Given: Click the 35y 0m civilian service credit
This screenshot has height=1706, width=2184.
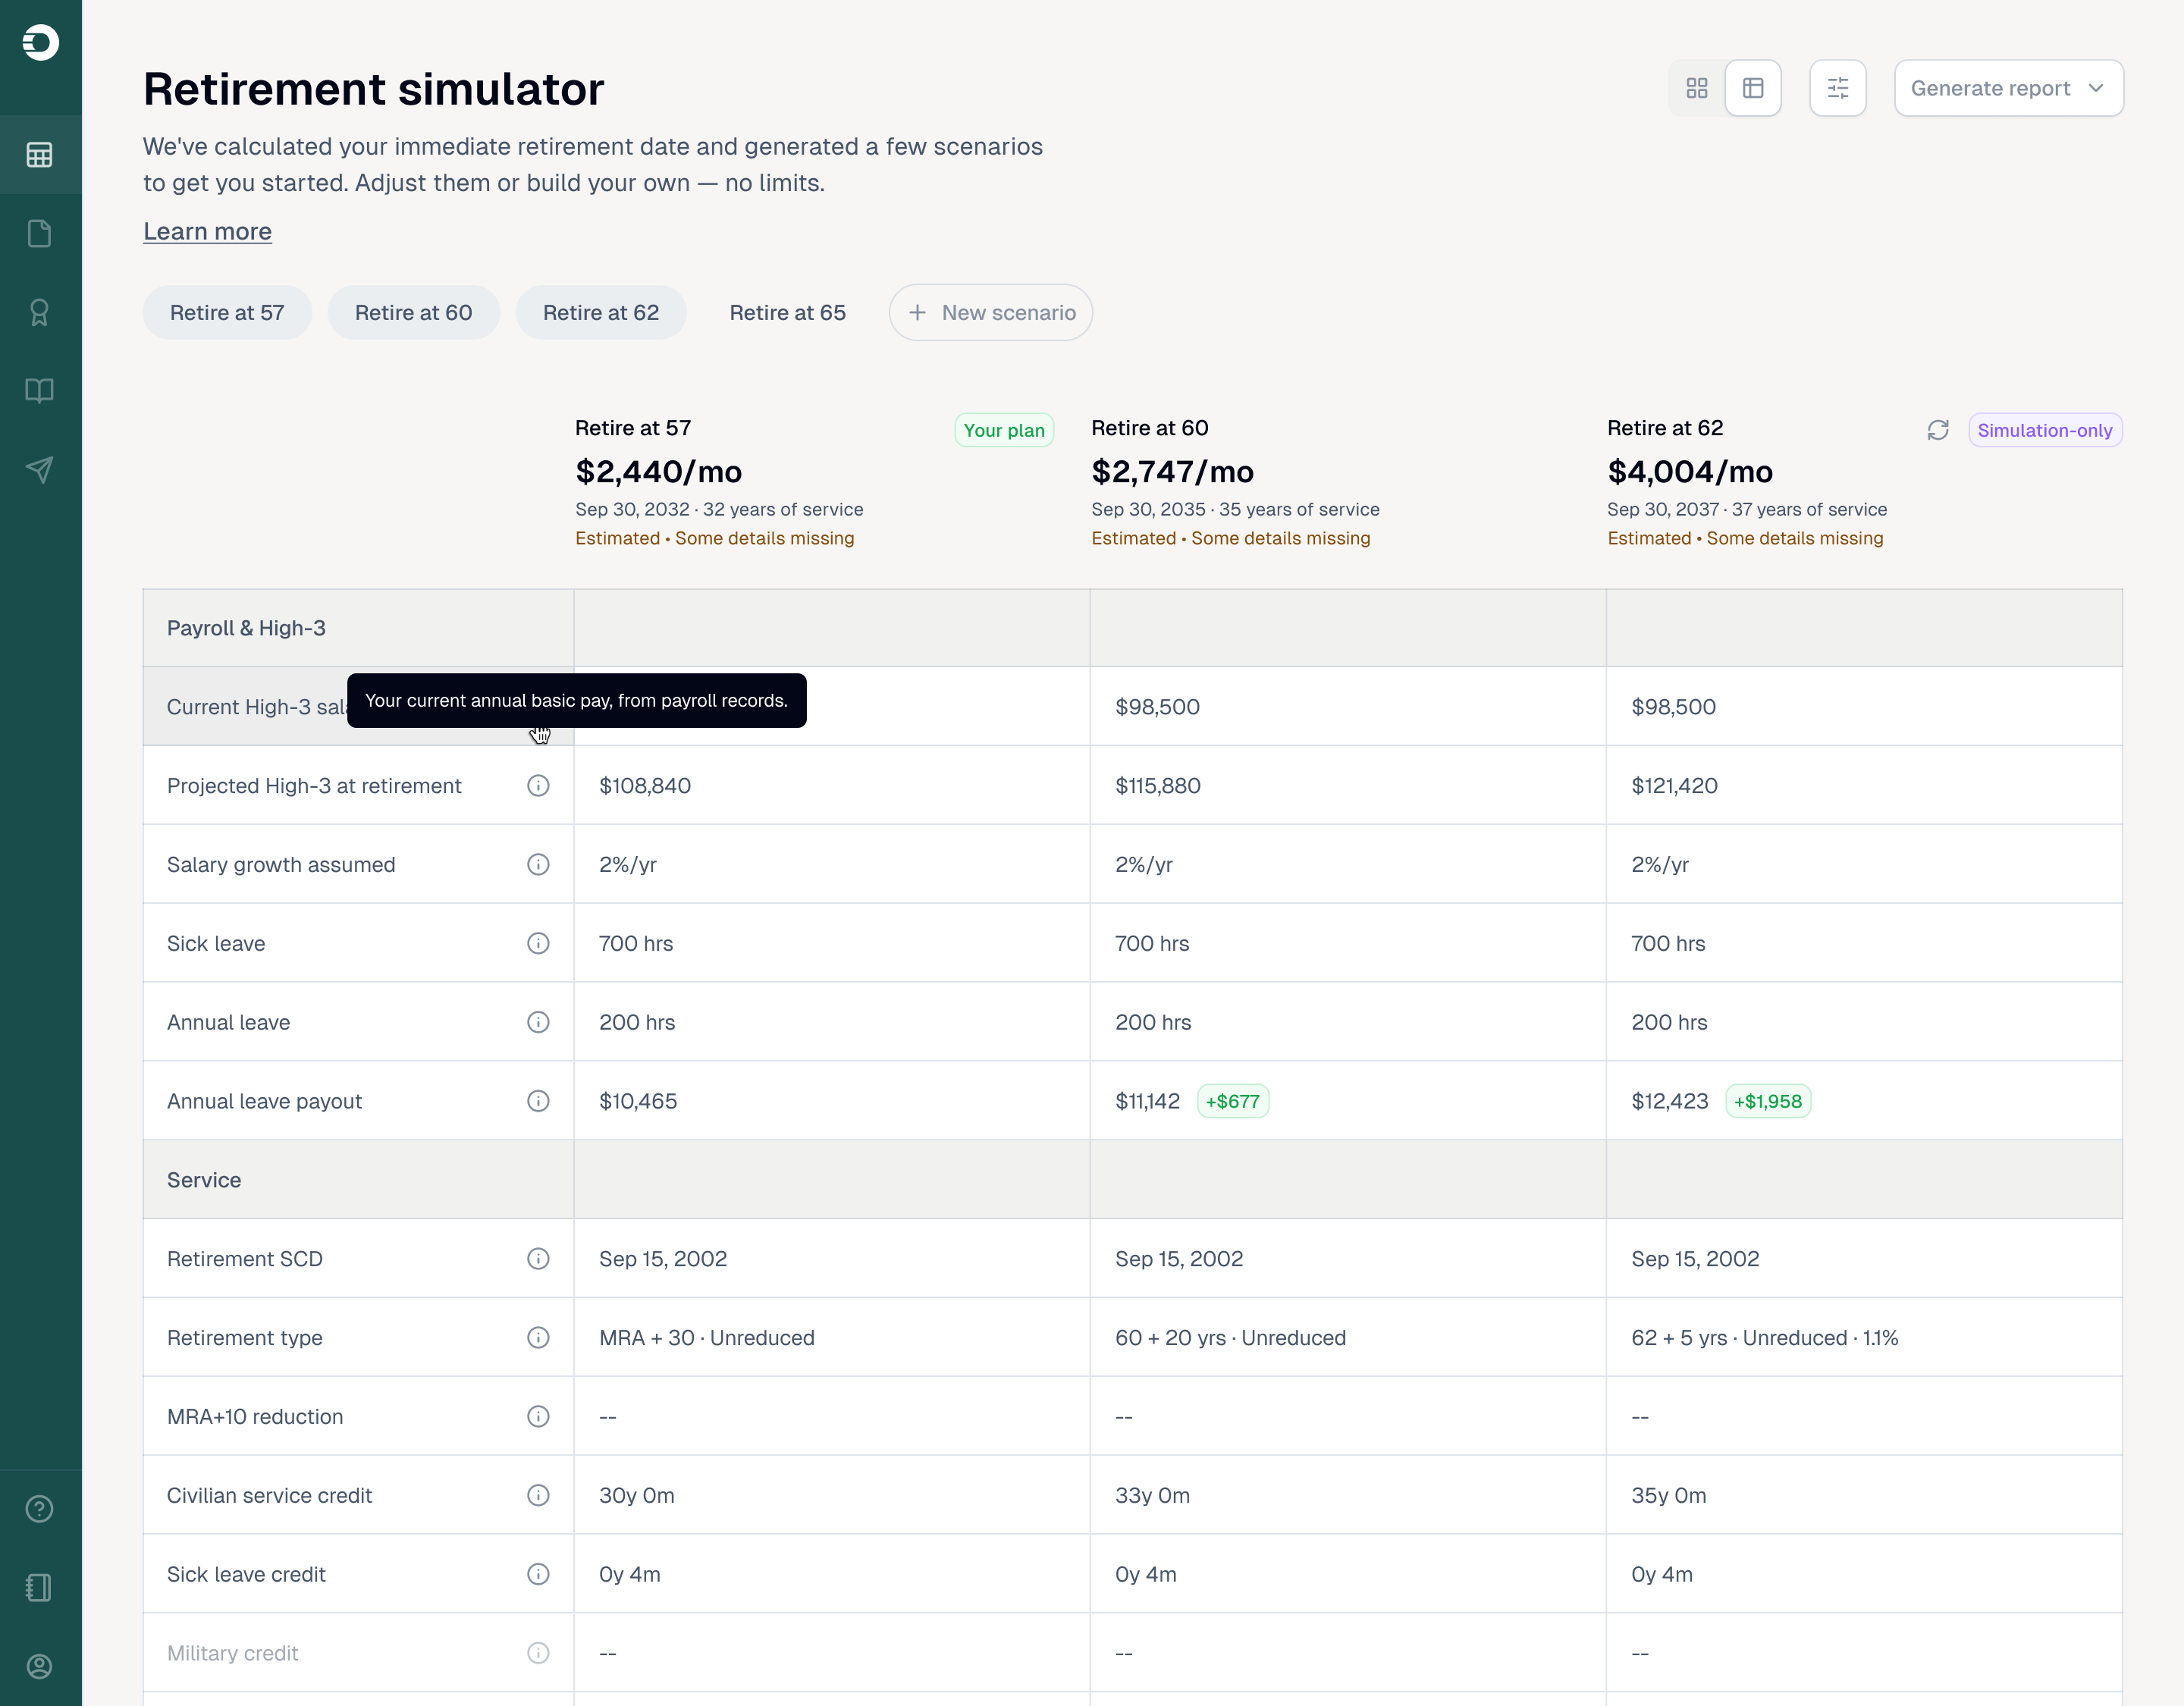Looking at the screenshot, I should (x=1669, y=1495).
